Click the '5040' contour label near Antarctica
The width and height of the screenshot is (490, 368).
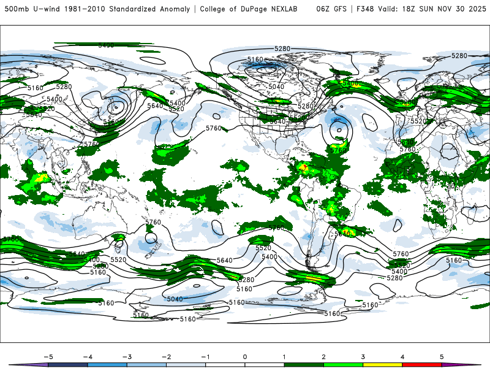pyautogui.click(x=175, y=299)
